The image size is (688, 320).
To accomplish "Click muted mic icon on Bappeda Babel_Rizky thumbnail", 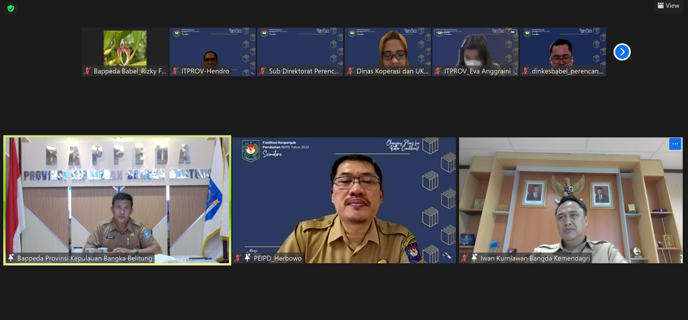I will click(x=87, y=71).
